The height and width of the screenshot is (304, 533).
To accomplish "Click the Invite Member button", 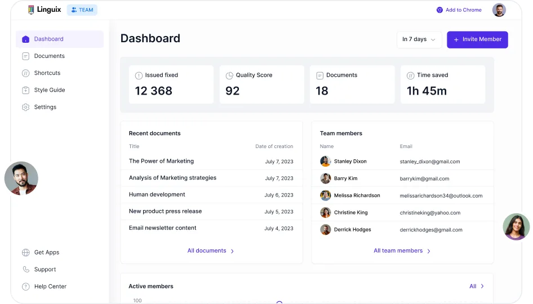I will click(x=477, y=40).
